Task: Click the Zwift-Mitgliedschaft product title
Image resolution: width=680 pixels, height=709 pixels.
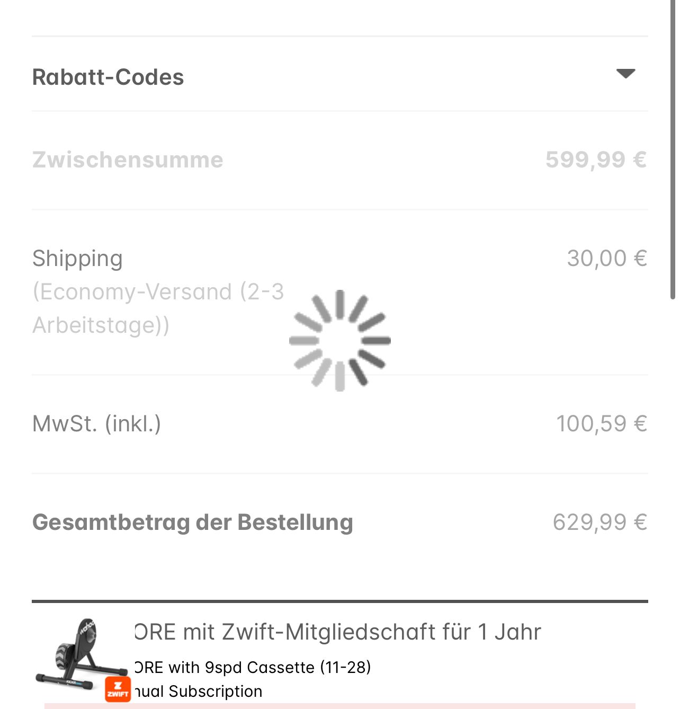Action: pyautogui.click(x=338, y=632)
